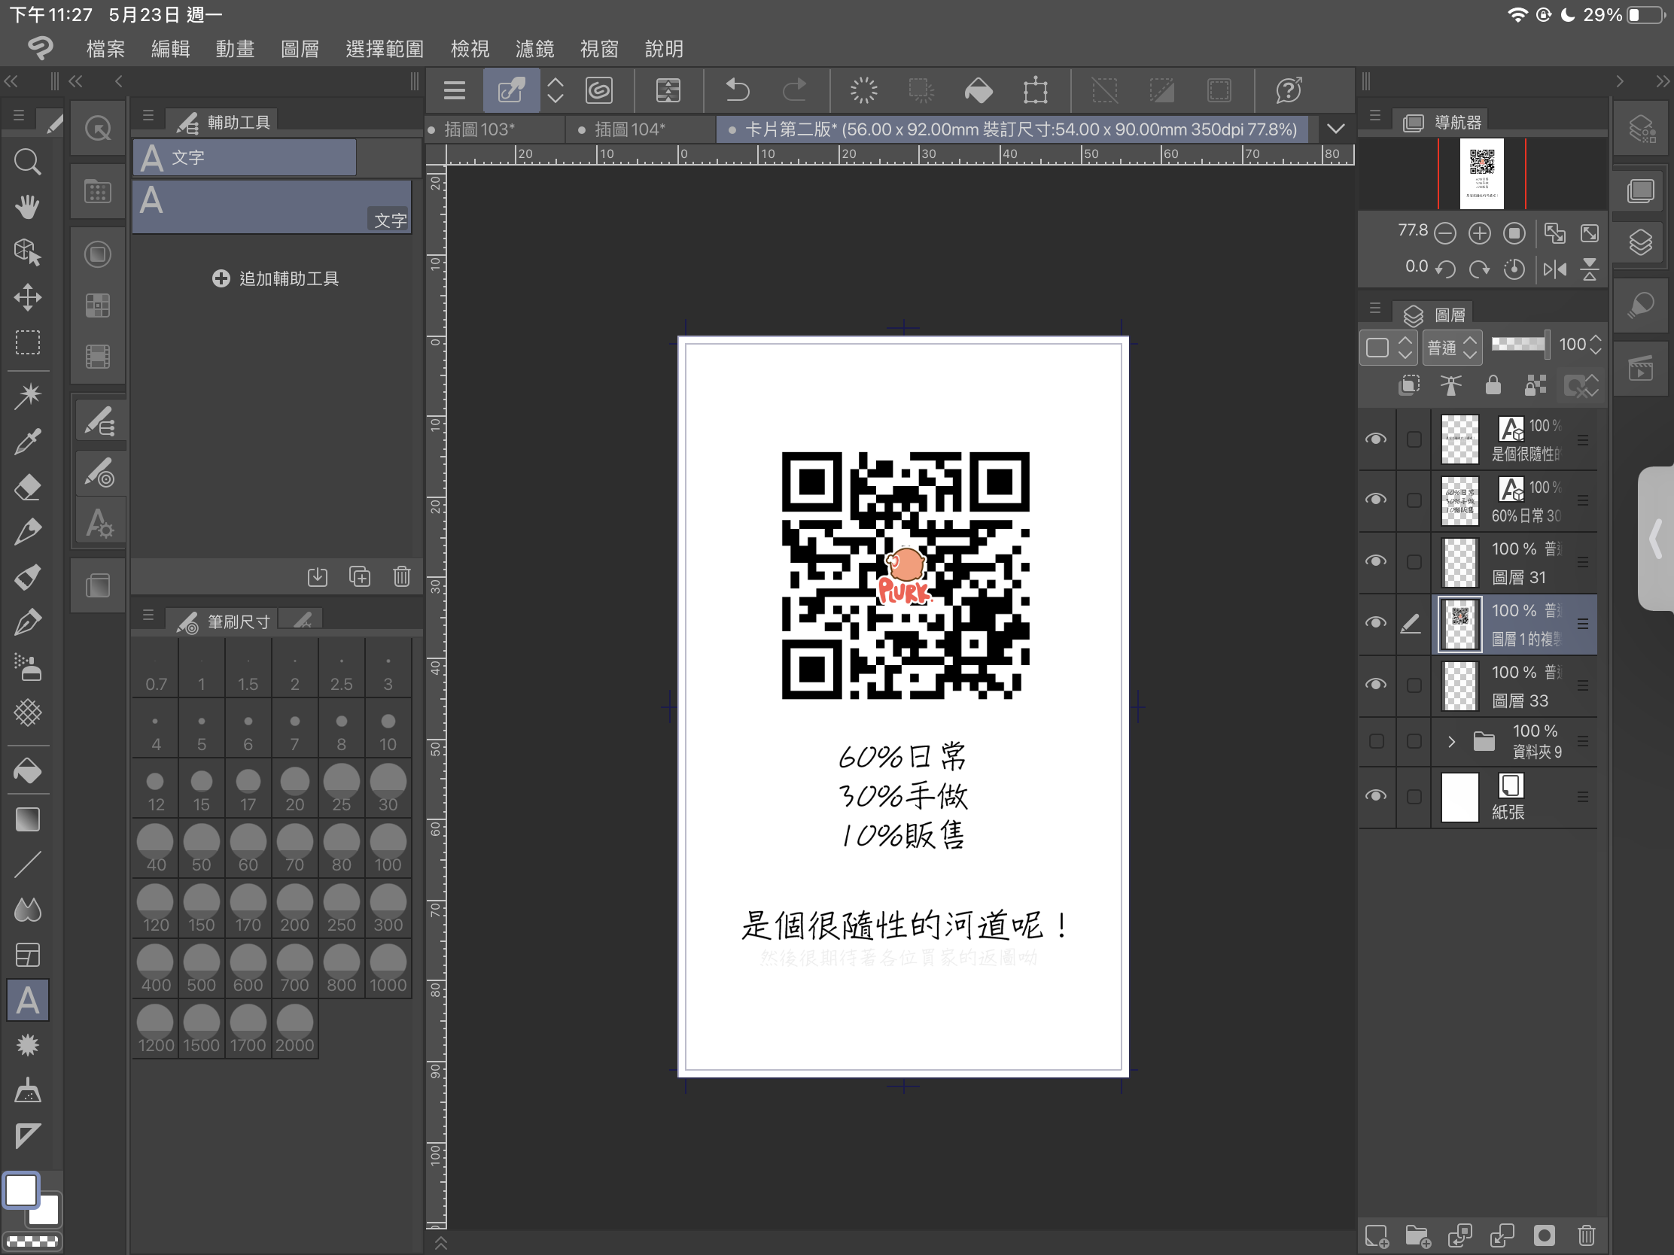Open the command bar hamburger menu
1674x1255 pixels.
coord(454,90)
